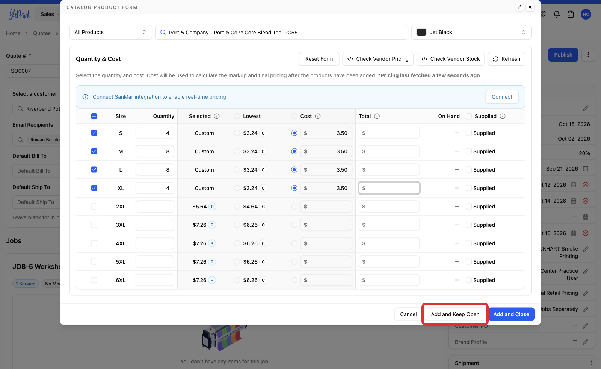Image resolution: width=601 pixels, height=369 pixels.
Task: Click the XL Total dollar field
Action: [x=389, y=188]
